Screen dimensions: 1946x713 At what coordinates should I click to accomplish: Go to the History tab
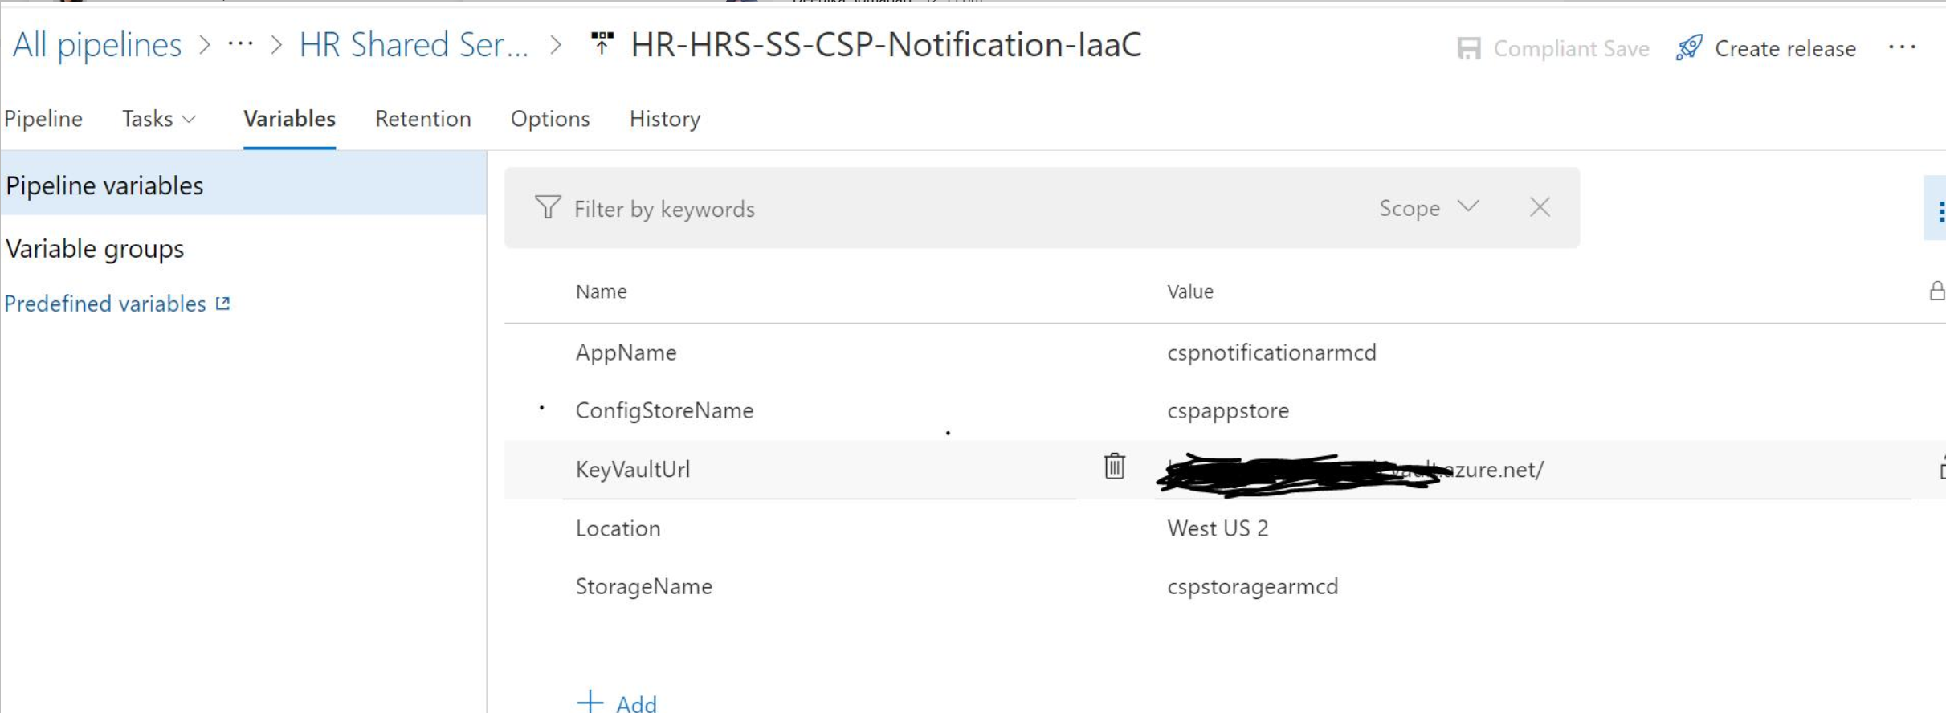(x=665, y=119)
